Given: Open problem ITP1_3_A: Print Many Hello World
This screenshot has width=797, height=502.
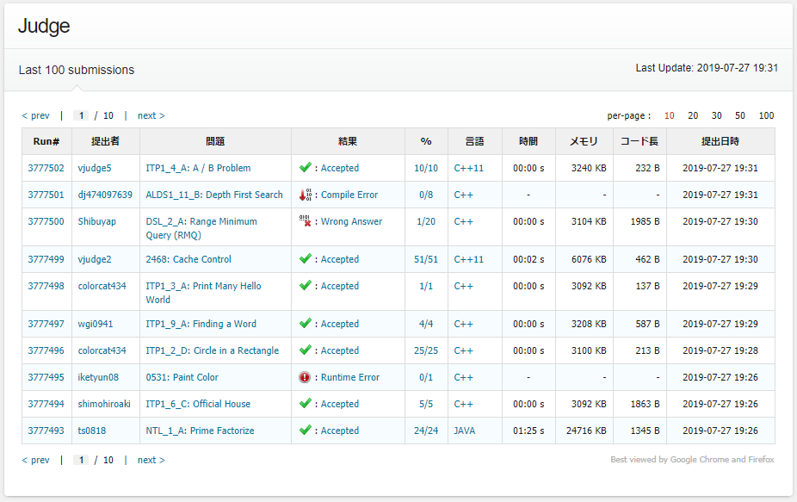Looking at the screenshot, I should pos(203,293).
